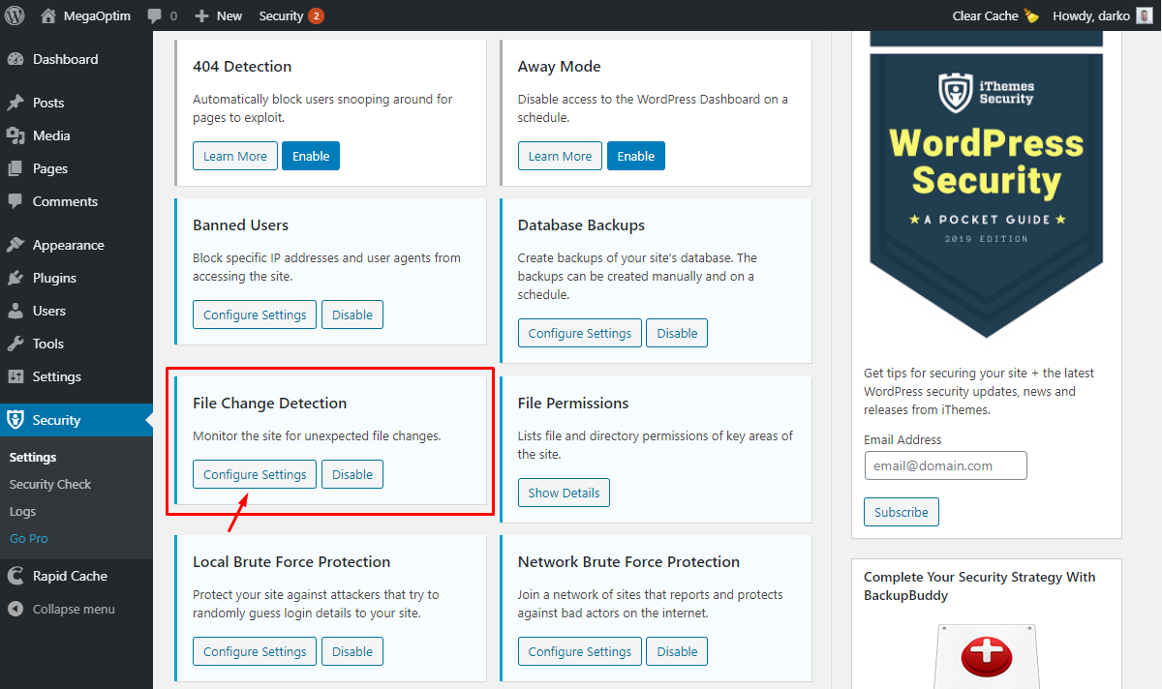The image size is (1162, 689).
Task: Configure Settings for File Change Detection
Action: point(255,474)
